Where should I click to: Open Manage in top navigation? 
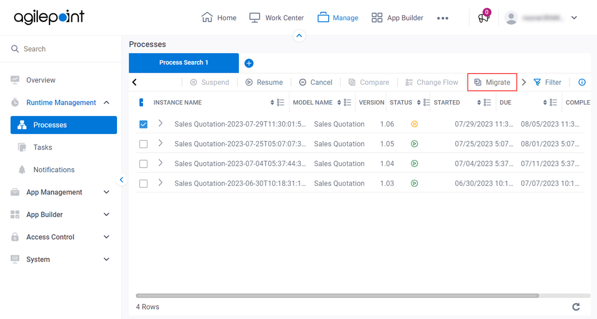pyautogui.click(x=338, y=18)
